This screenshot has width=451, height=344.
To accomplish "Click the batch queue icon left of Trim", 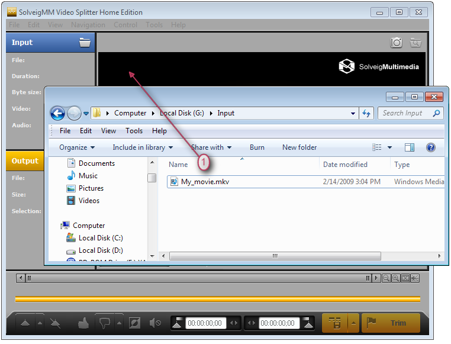I will coord(335,323).
